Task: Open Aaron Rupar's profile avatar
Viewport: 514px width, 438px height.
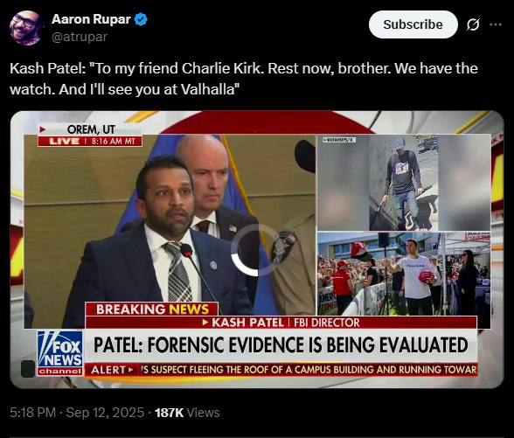Action: (x=25, y=28)
